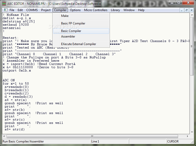Click the 'setserial' code line
Image resolution: width=196 pixels, height=146 pixels.
coord(12,28)
